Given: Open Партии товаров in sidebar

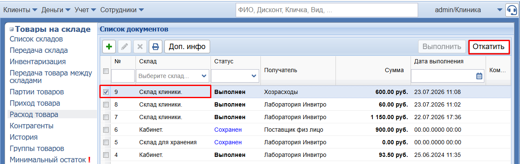Looking at the screenshot, I should (36, 92).
